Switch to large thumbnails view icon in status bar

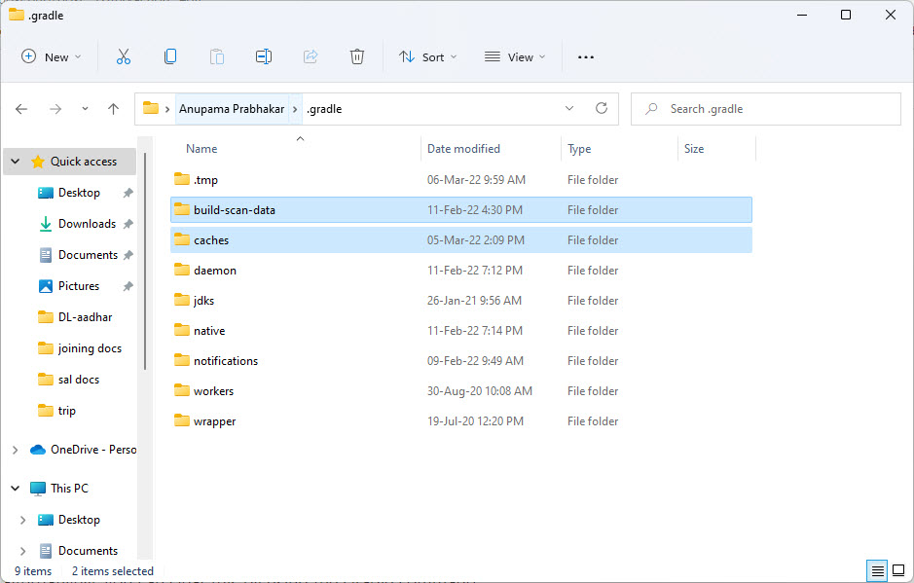click(898, 570)
